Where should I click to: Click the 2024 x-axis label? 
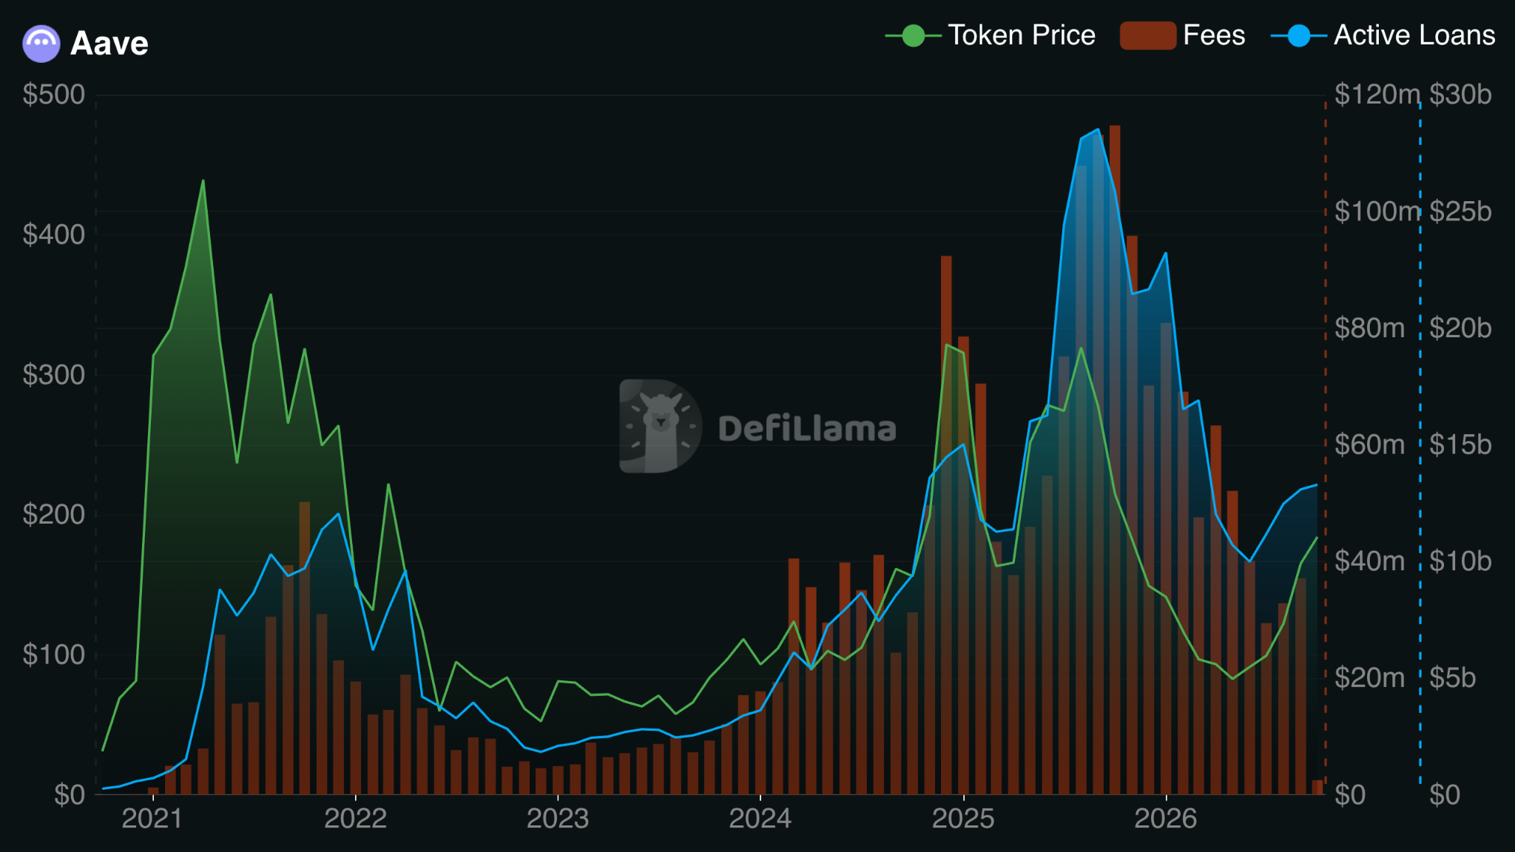pos(760,819)
